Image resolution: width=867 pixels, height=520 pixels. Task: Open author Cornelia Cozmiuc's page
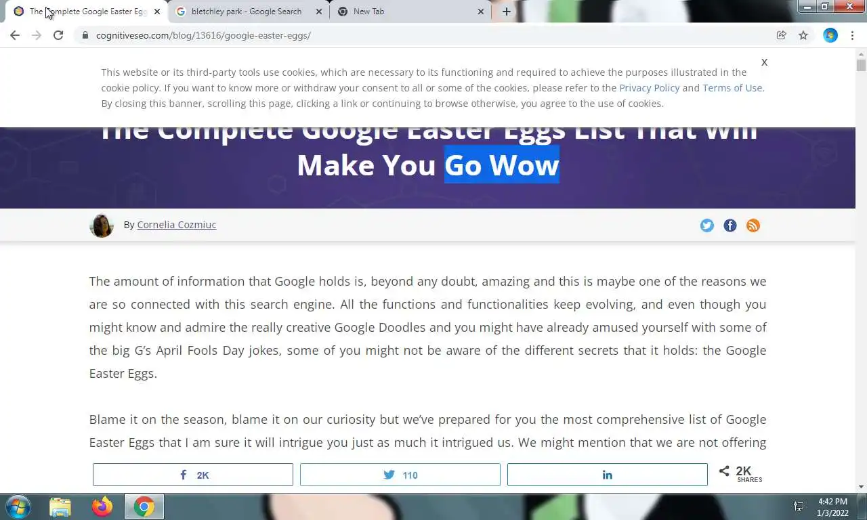pyautogui.click(x=176, y=225)
